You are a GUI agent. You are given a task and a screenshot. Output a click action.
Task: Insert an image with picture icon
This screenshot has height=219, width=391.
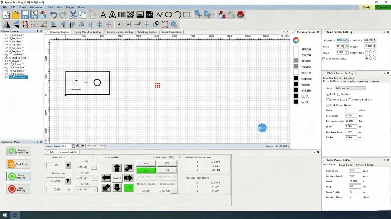click(140, 15)
